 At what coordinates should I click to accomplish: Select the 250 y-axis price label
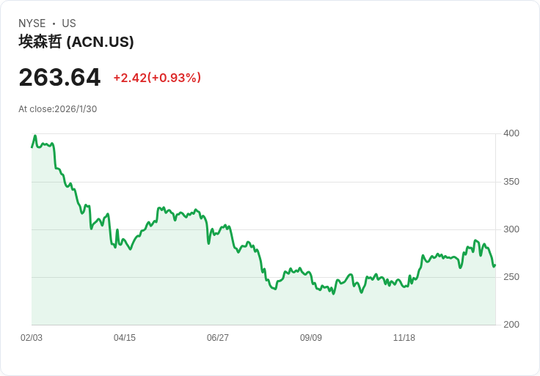coord(511,277)
